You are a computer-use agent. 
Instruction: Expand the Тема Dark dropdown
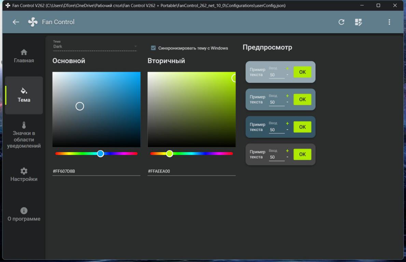tap(95, 46)
